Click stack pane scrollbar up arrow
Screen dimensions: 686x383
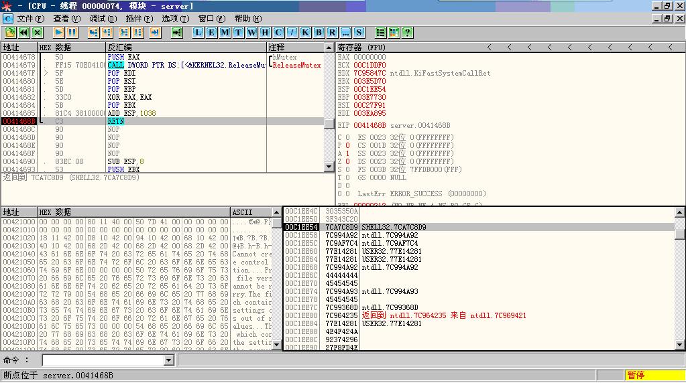point(679,212)
